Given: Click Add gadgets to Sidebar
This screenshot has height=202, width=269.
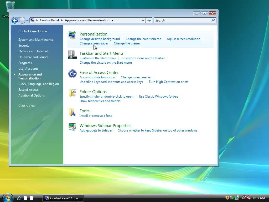Looking at the screenshot, I should pyautogui.click(x=96, y=130).
